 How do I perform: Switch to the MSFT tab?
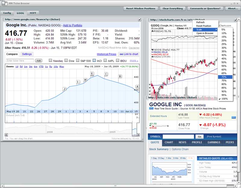coord(33,13)
